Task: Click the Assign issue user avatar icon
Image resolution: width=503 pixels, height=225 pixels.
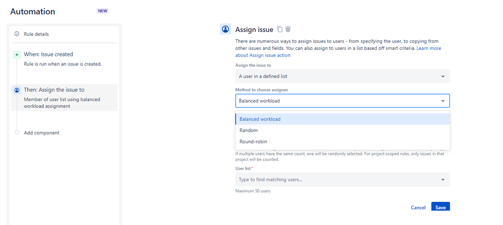Action: pyautogui.click(x=226, y=29)
